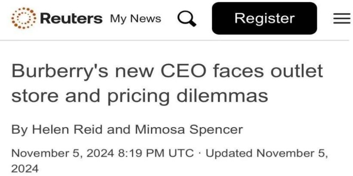Viewport: 353px width, 176px height.
Task: Go to My News
Action: tap(135, 18)
